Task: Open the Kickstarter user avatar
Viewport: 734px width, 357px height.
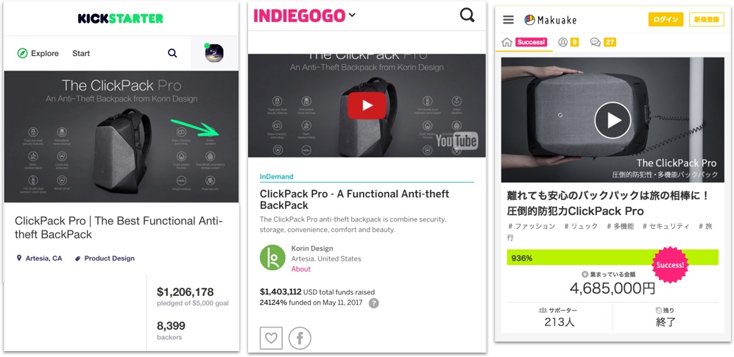Action: 214,53
